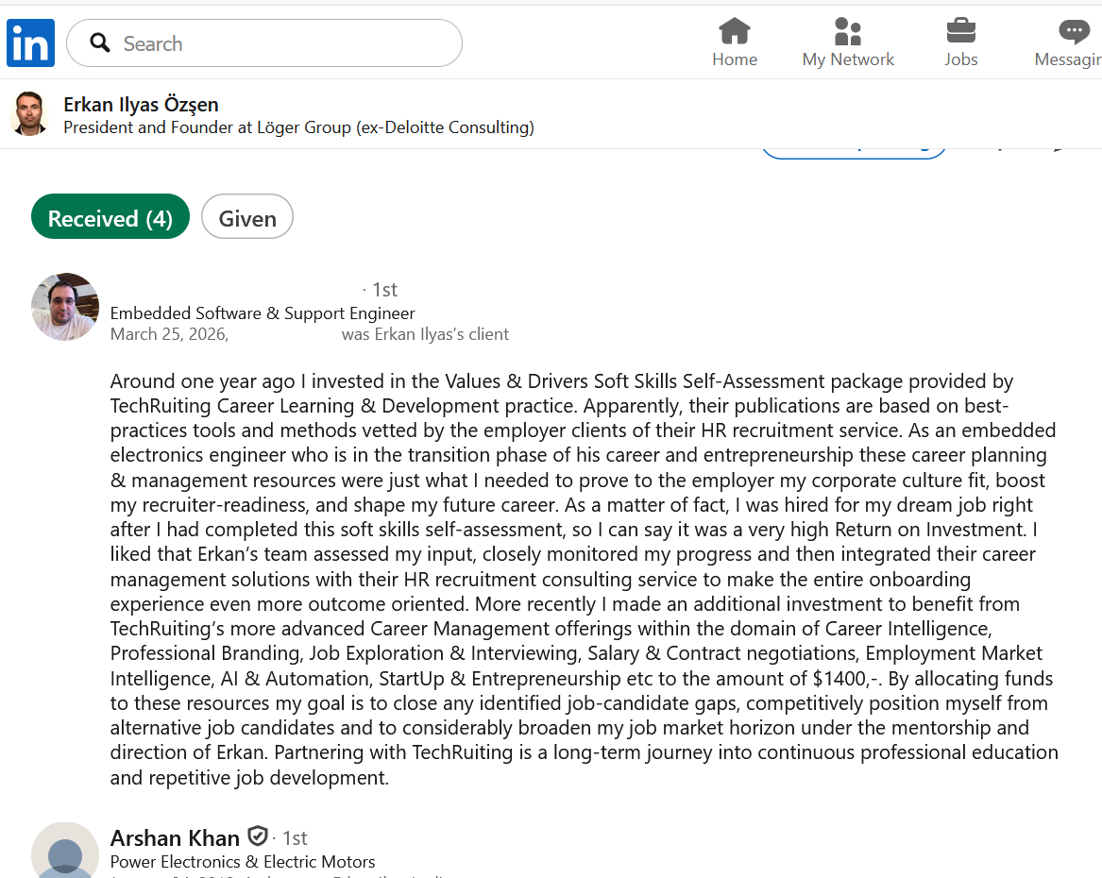
Task: Click the President and Founder at Löger Group headline
Action: pos(298,127)
